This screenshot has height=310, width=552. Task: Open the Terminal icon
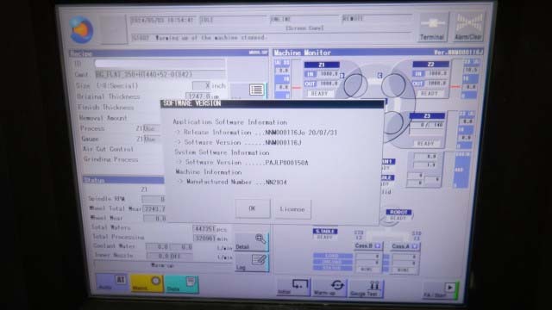(x=432, y=28)
